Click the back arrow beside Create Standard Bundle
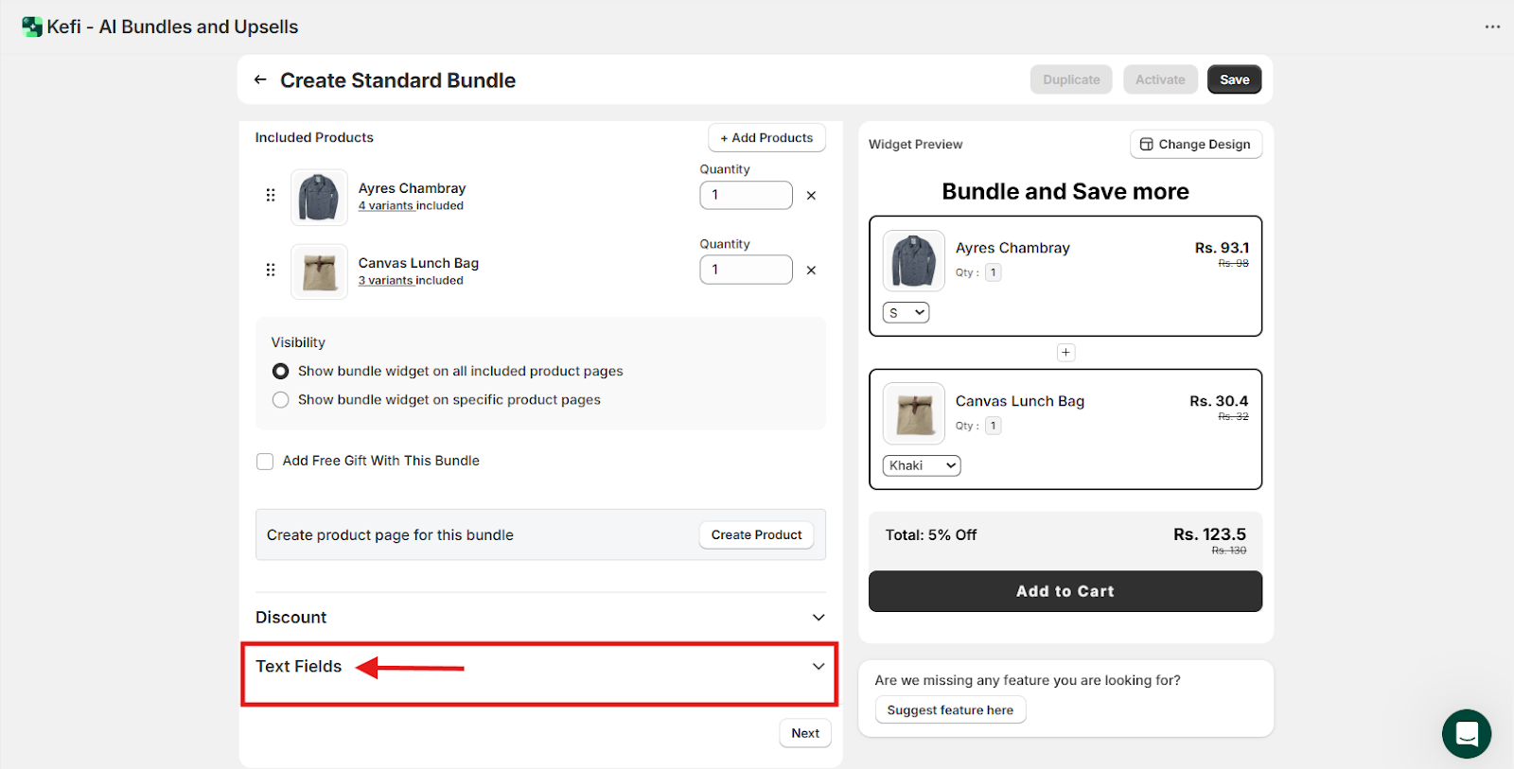1514x769 pixels. [260, 80]
